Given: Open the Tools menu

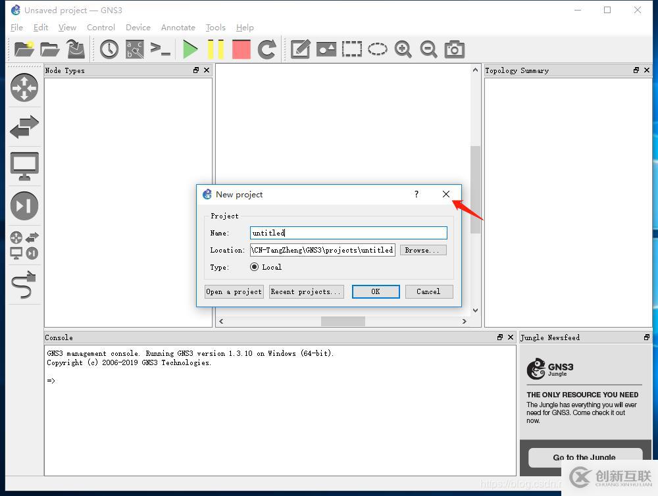Looking at the screenshot, I should pos(216,28).
